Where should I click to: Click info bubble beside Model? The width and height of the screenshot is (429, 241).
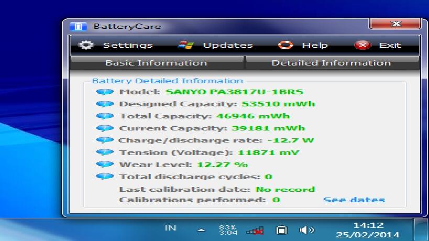pos(105,92)
